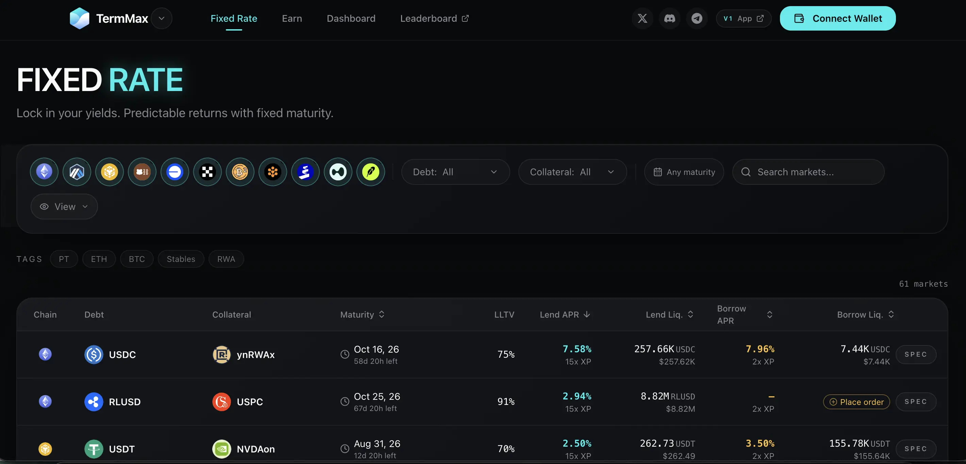Click Place order in RLUSD row
This screenshot has width=966, height=464.
click(x=856, y=402)
